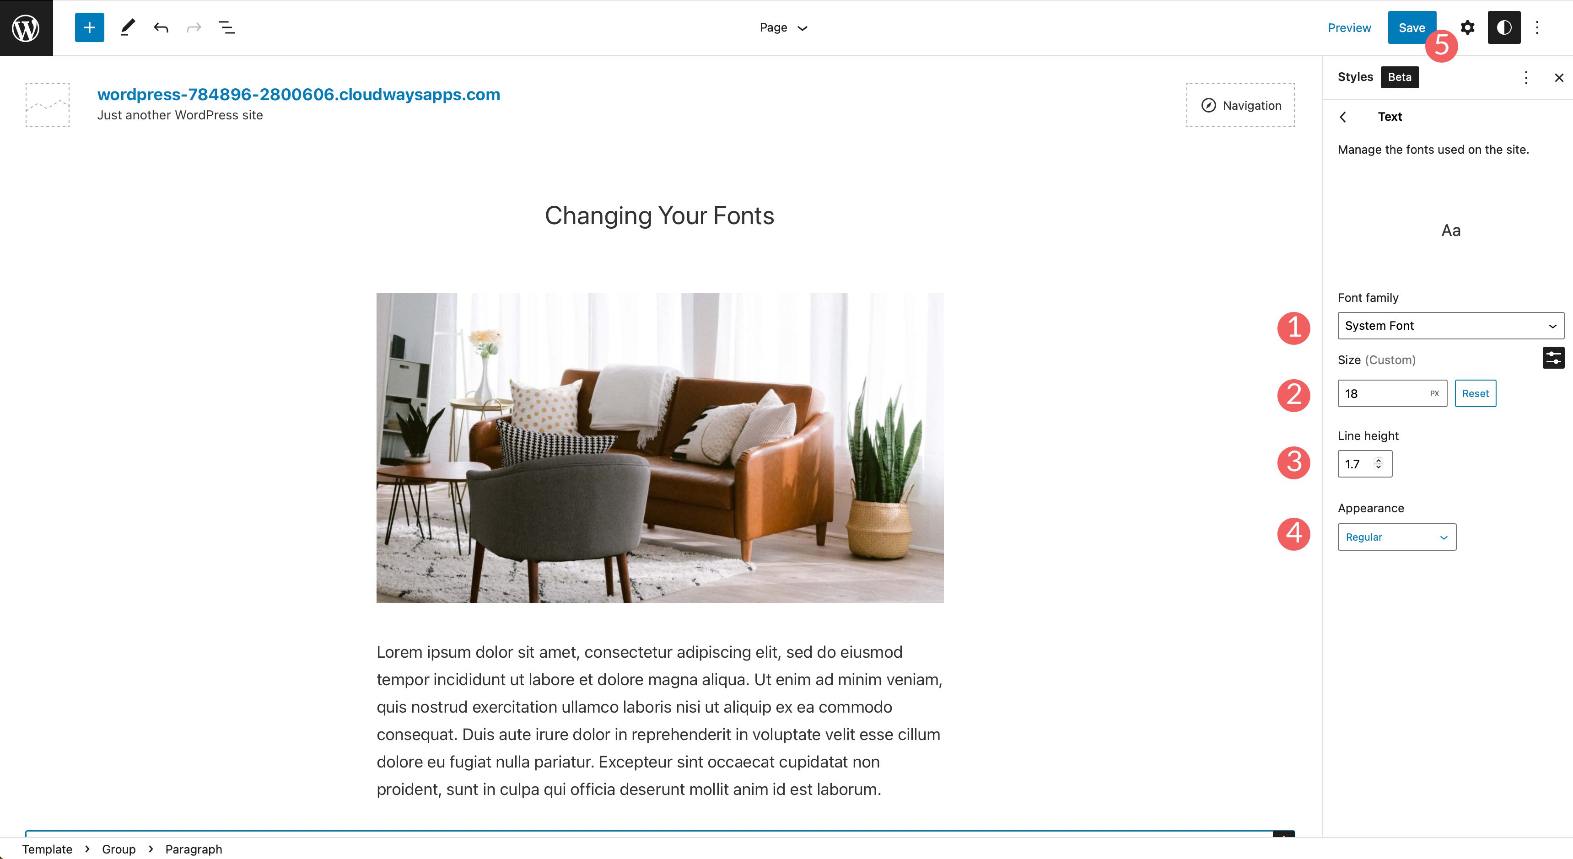Click the back arrow in Text styles panel
Viewport: 1573px width, 859px height.
[1343, 116]
